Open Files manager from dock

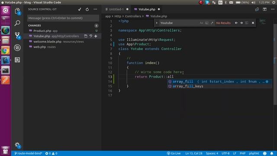[6, 40]
